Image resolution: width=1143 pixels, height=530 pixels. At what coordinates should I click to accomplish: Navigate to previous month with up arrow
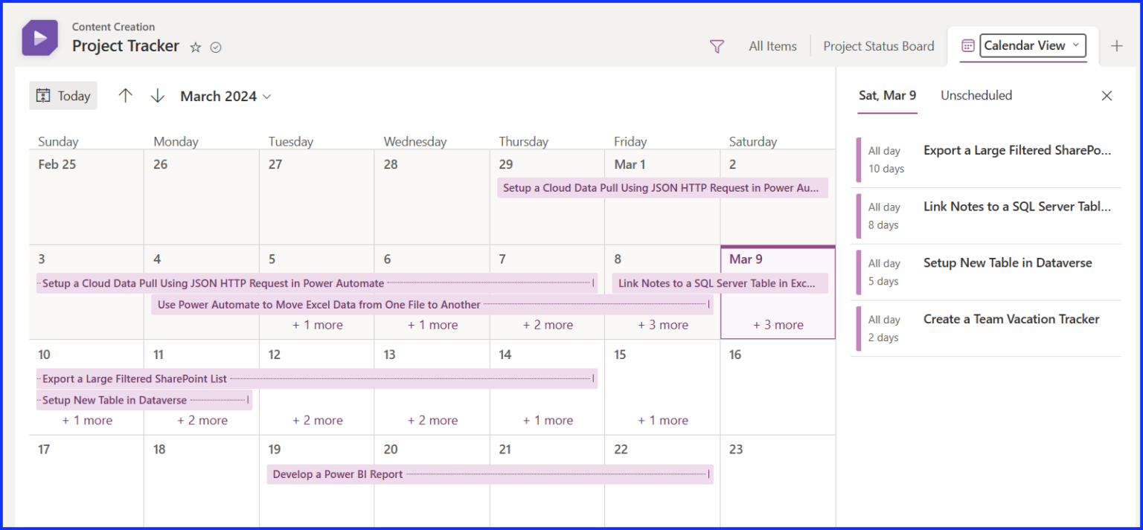pos(126,95)
